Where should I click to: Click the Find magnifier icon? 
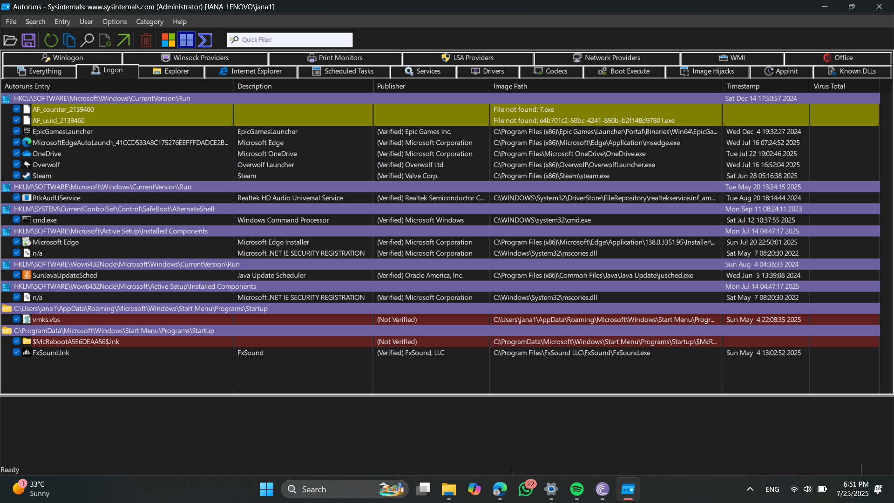pos(87,40)
